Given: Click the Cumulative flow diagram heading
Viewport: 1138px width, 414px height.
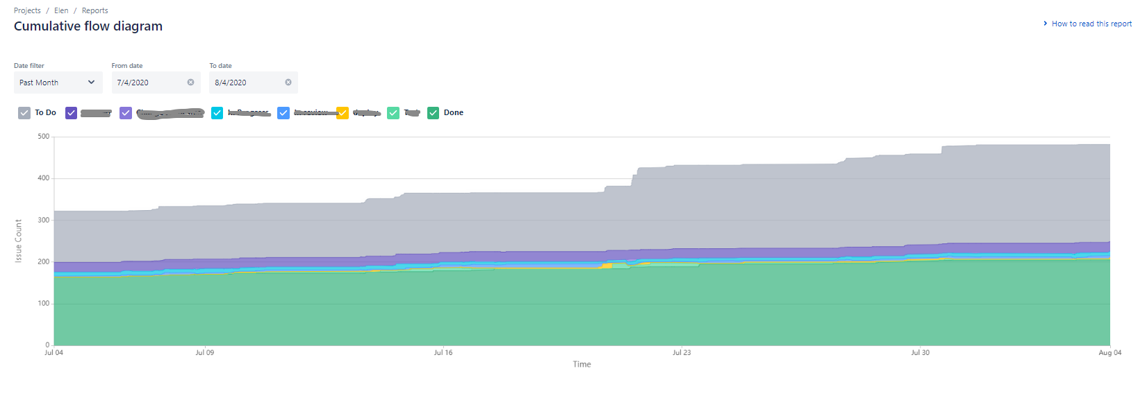Looking at the screenshot, I should 88,26.
